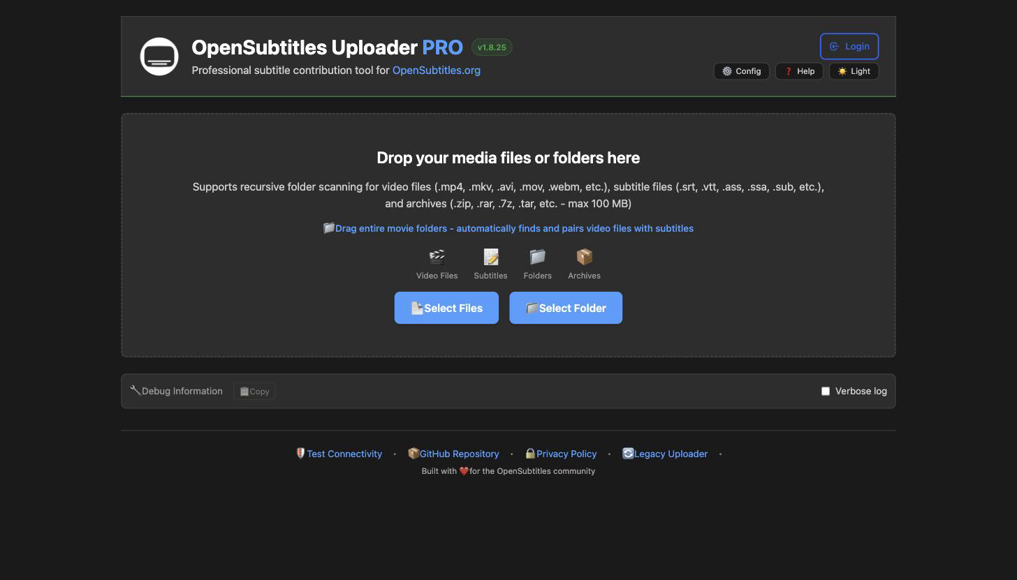Click the OpenSubtitles Uploader PRO title
The width and height of the screenshot is (1017, 580).
point(327,47)
